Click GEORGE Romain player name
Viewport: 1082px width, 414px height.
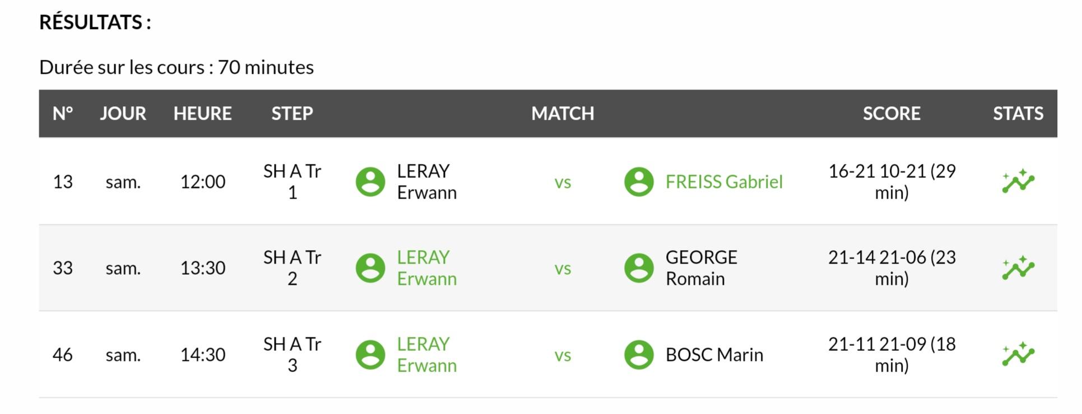(x=701, y=268)
